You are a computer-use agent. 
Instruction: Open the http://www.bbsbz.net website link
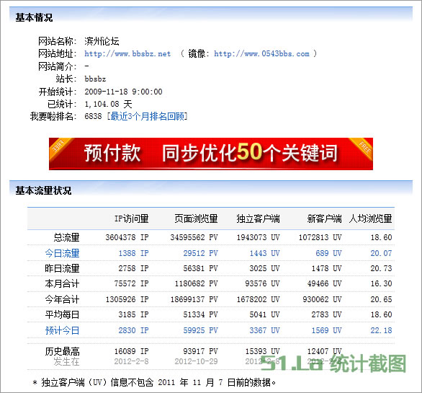(127, 53)
